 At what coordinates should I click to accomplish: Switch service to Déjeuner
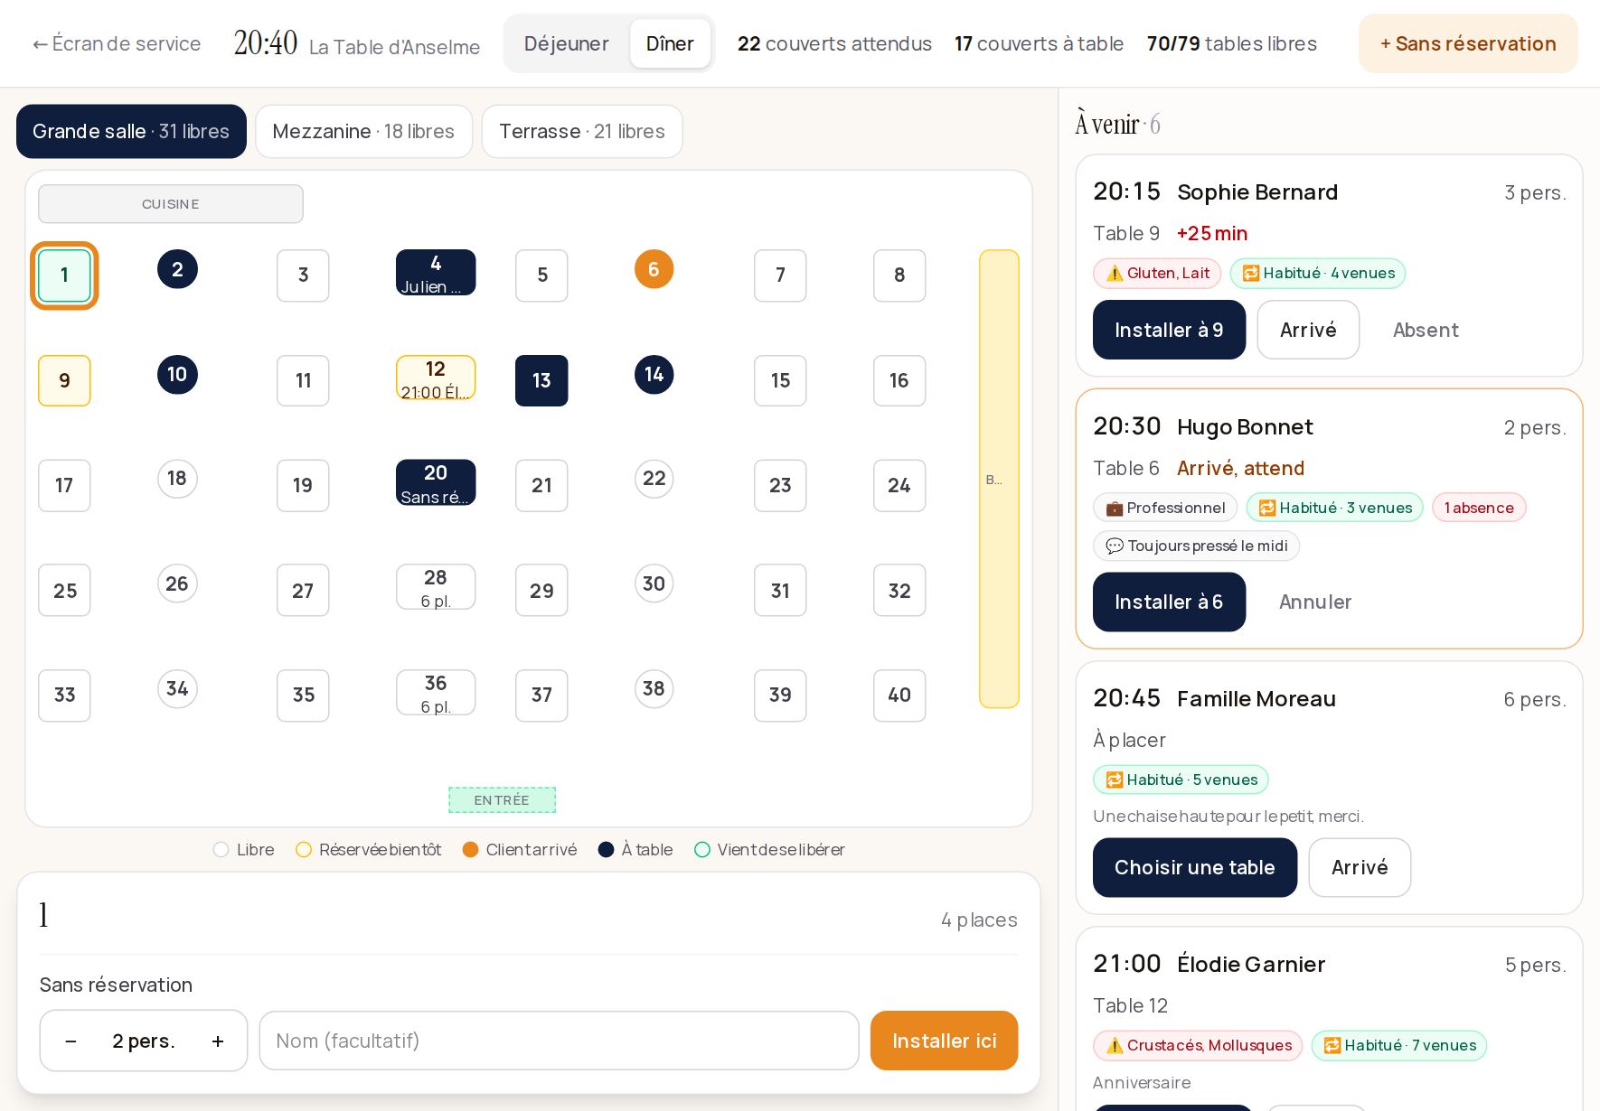(x=567, y=43)
